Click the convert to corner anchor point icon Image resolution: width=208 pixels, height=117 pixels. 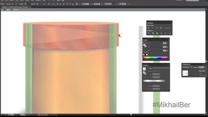(x=13, y=4)
